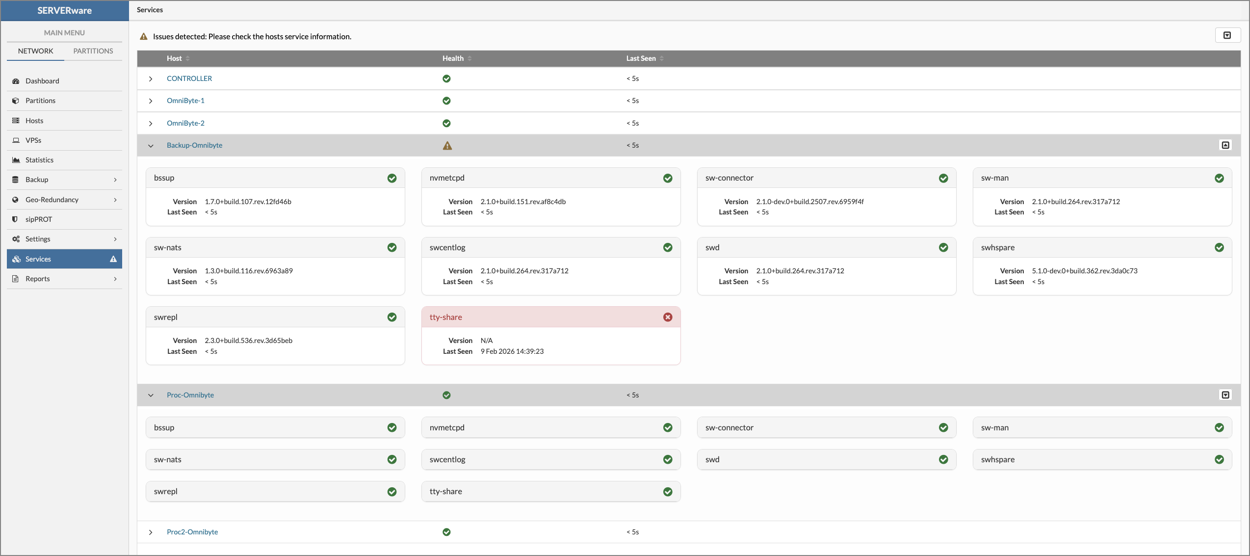
Task: Expand the Backup submenu arrow
Action: [x=115, y=180]
